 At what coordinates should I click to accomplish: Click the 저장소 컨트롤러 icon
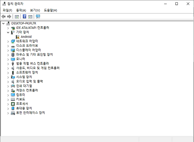13,91
